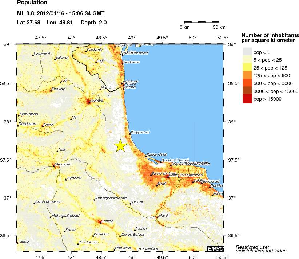Click the Lerik town label
Viewport: 299px width, 259px height.
(101, 61)
